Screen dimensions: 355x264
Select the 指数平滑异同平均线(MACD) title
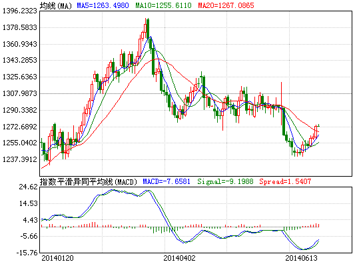coord(89,182)
